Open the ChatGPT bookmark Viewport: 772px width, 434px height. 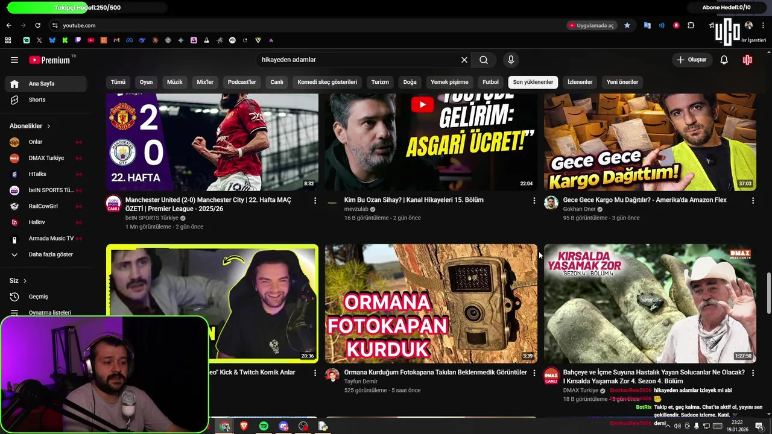[168, 40]
